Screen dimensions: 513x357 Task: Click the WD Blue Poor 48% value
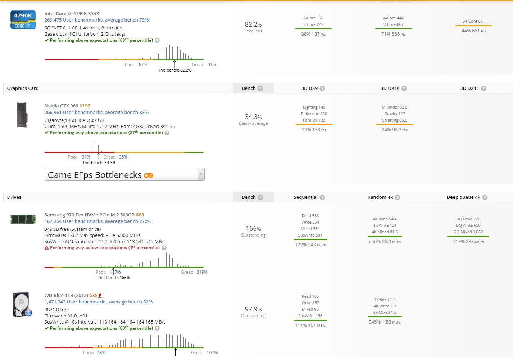pos(101,353)
